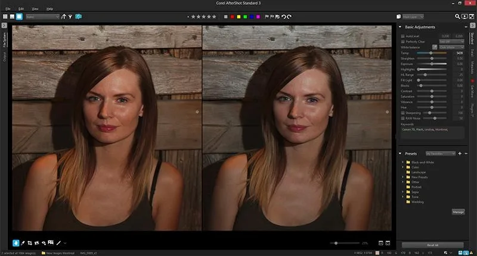
Task: Apply green color label
Action: pos(245,17)
